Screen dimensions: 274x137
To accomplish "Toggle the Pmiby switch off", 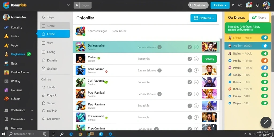I will 265,61.
